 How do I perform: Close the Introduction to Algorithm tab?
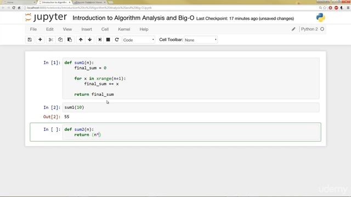70,2
